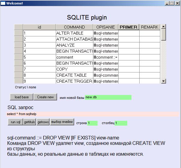
Task: Maximize the Welcome! window
Action: [x=172, y=3]
